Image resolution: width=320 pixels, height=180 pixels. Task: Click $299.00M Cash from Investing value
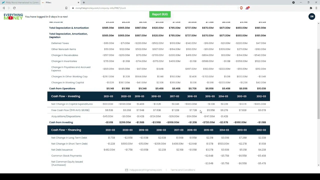click(x=125, y=122)
